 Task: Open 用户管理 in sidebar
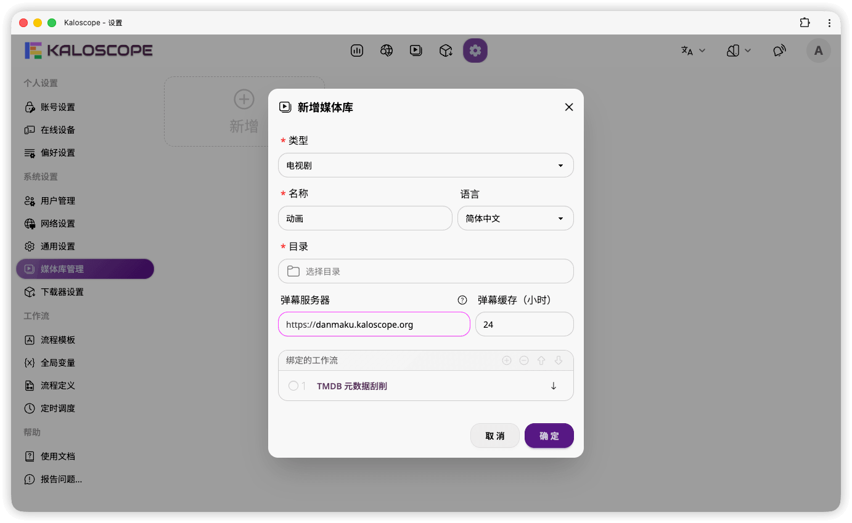click(x=85, y=201)
